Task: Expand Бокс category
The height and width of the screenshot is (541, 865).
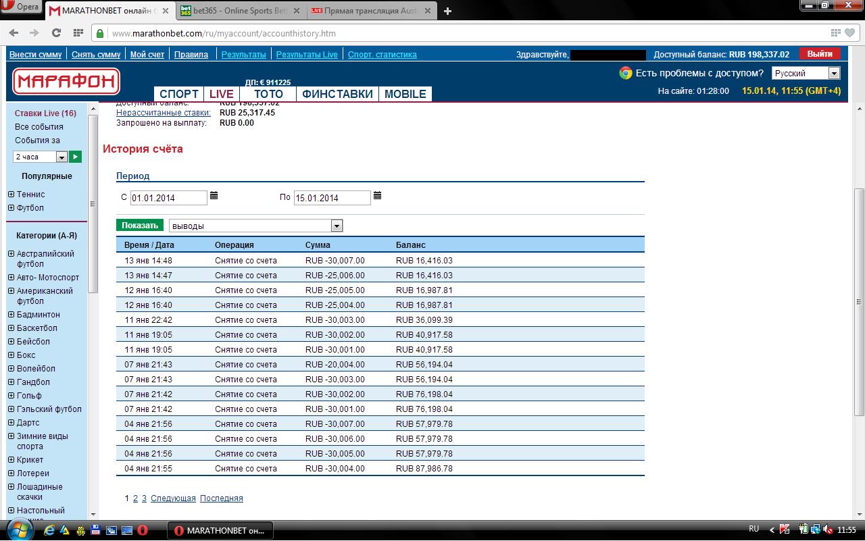Action: click(x=11, y=355)
